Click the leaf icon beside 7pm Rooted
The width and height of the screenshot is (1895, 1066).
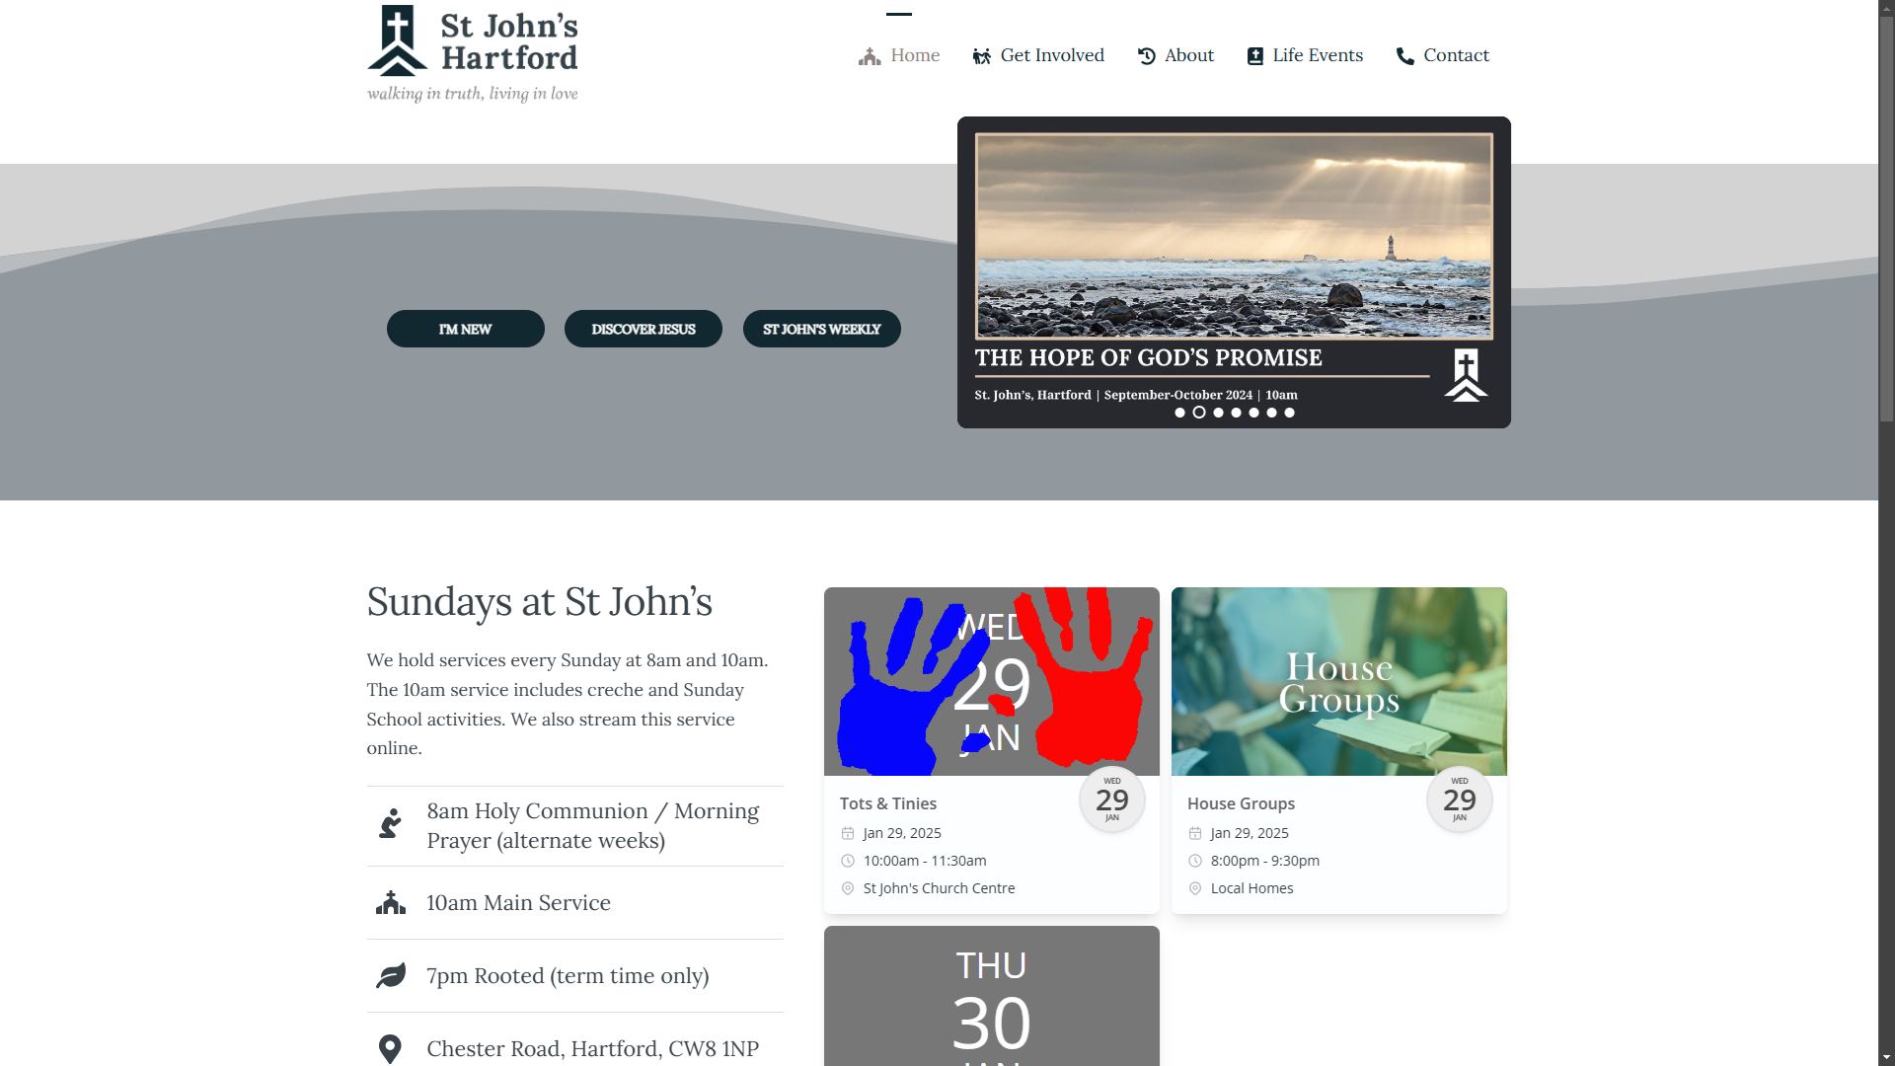(x=391, y=976)
